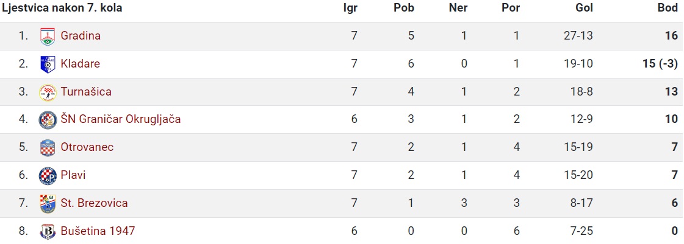Open the Plavi team link
Screen dimensions: 684x244
(x=73, y=175)
